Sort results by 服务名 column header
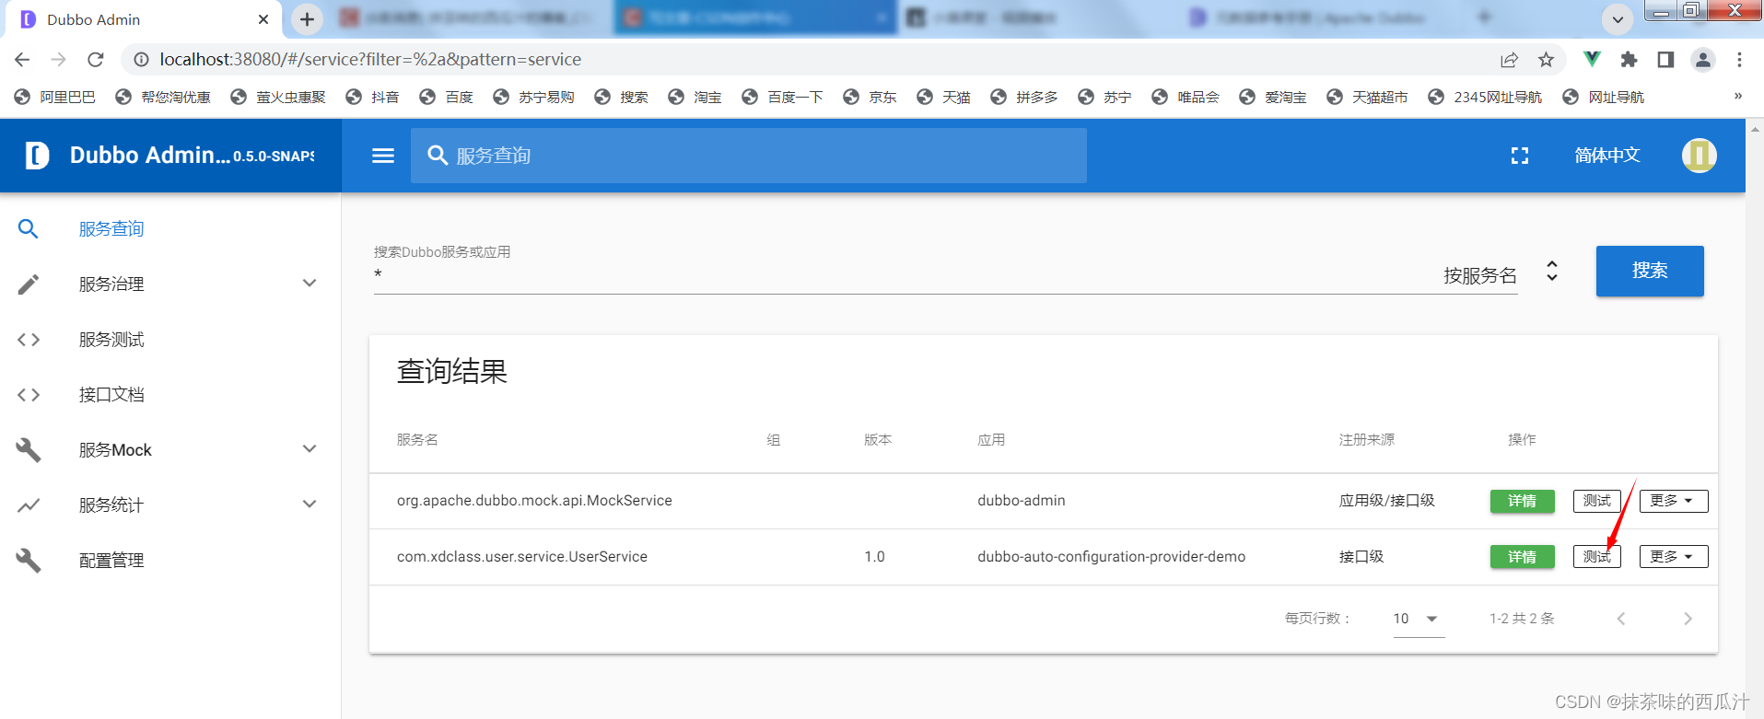This screenshot has width=1764, height=719. pyautogui.click(x=417, y=440)
